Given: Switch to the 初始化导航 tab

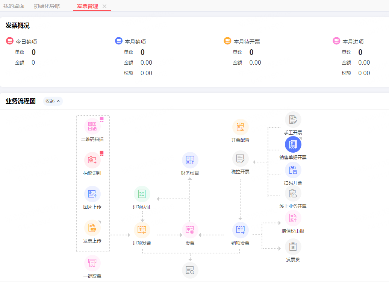Looking at the screenshot, I should pos(47,6).
